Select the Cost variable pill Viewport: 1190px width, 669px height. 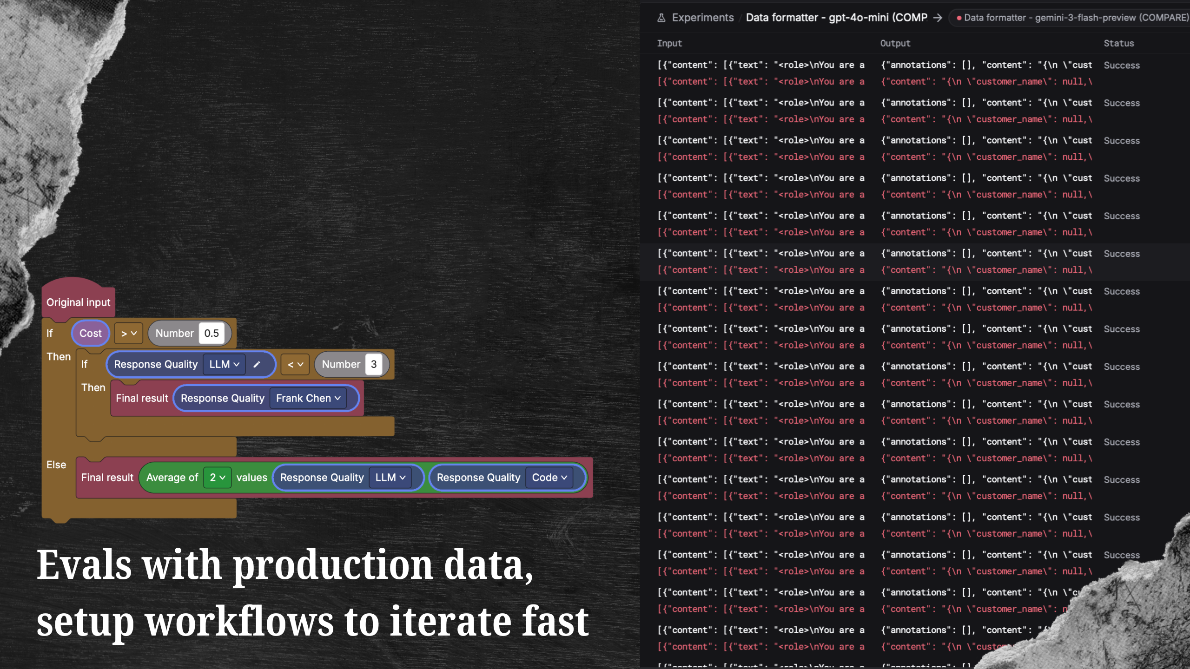90,333
